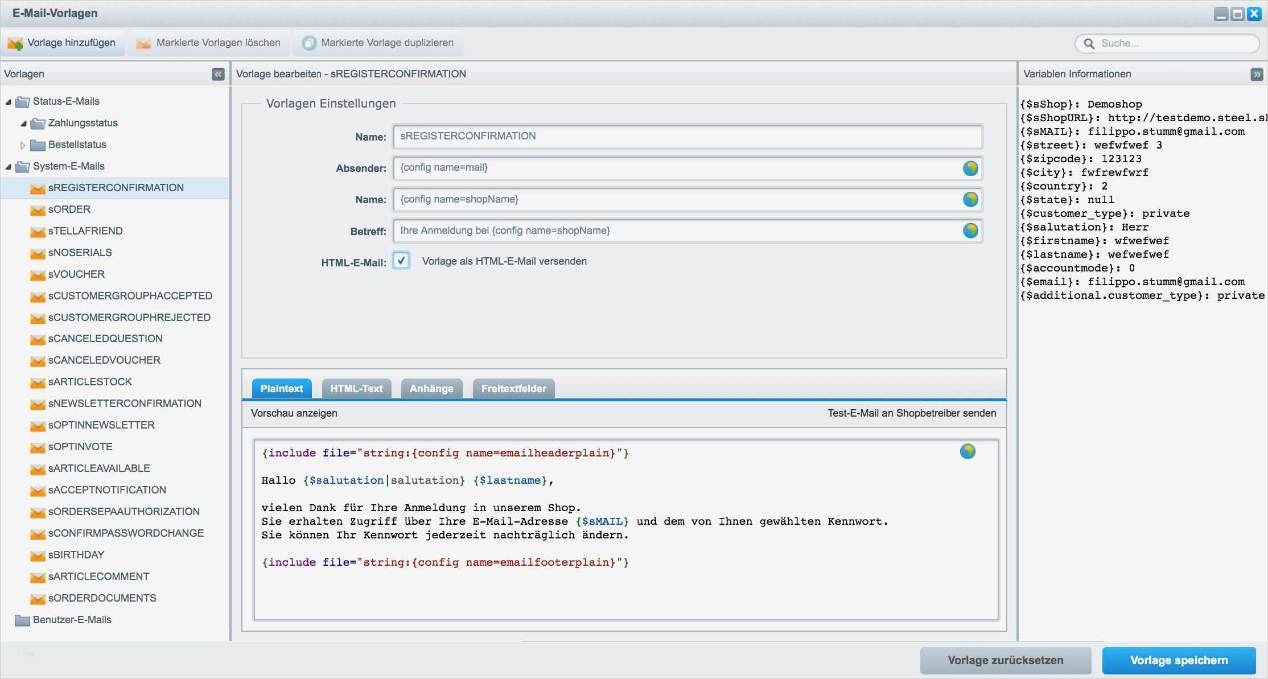Open the Anhänge tab
This screenshot has width=1268, height=679.
(x=431, y=388)
